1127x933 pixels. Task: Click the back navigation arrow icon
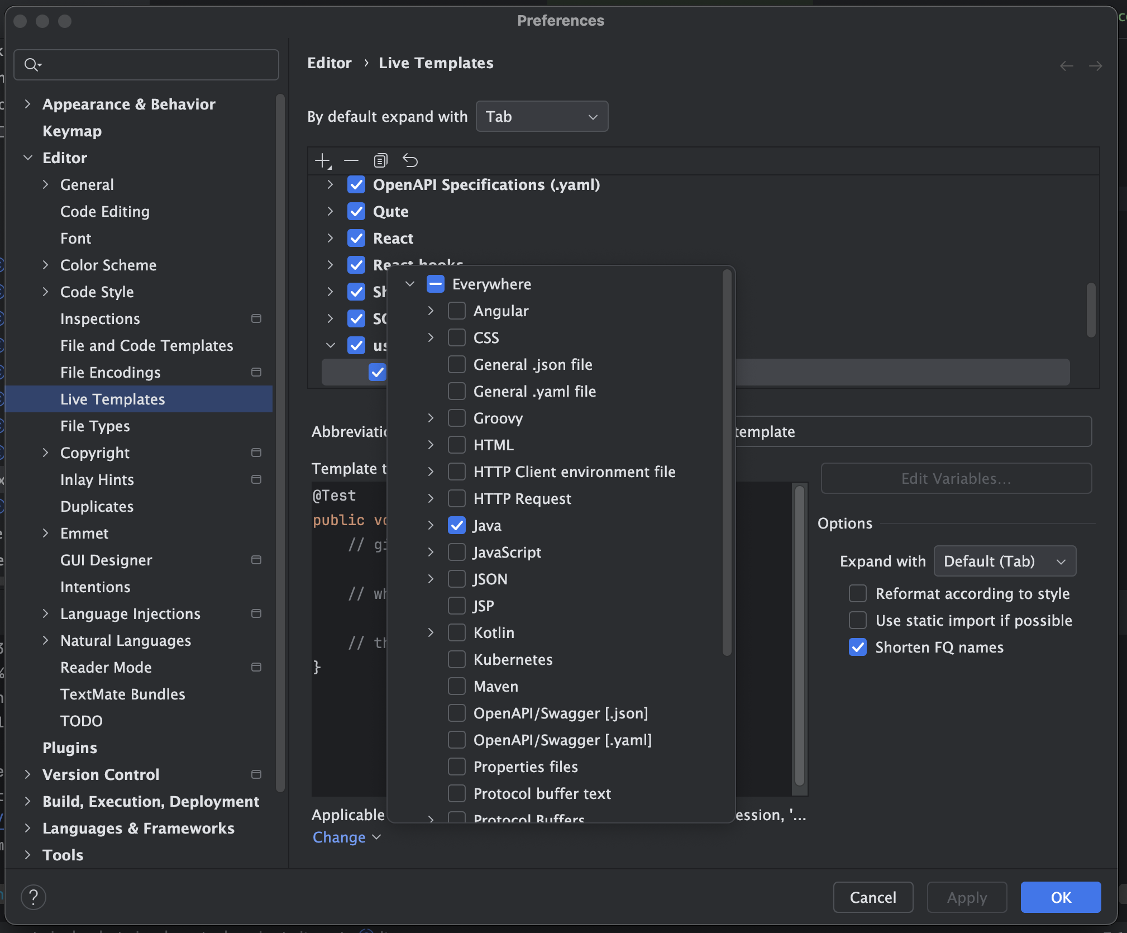pyautogui.click(x=1066, y=66)
